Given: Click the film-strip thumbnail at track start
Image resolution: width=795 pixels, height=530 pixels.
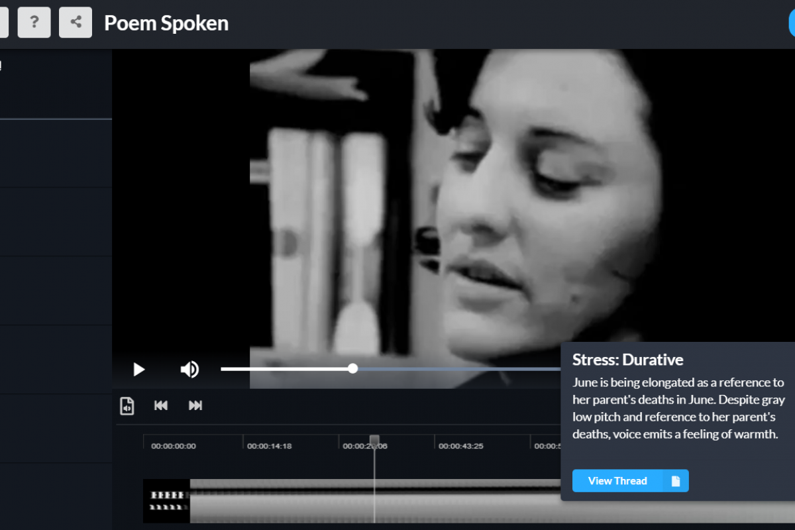Looking at the screenshot, I should coord(166,501).
